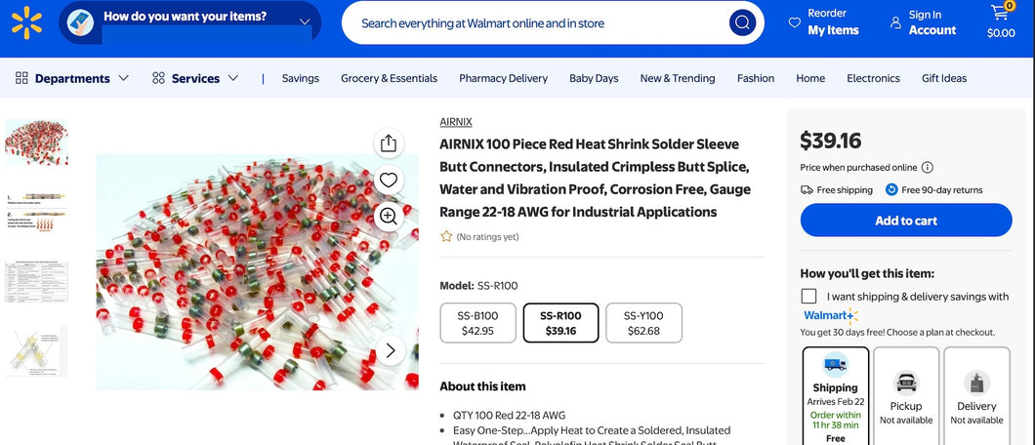Check the Walmart+ shipping savings checkbox
This screenshot has height=445, width=1035.
(808, 297)
